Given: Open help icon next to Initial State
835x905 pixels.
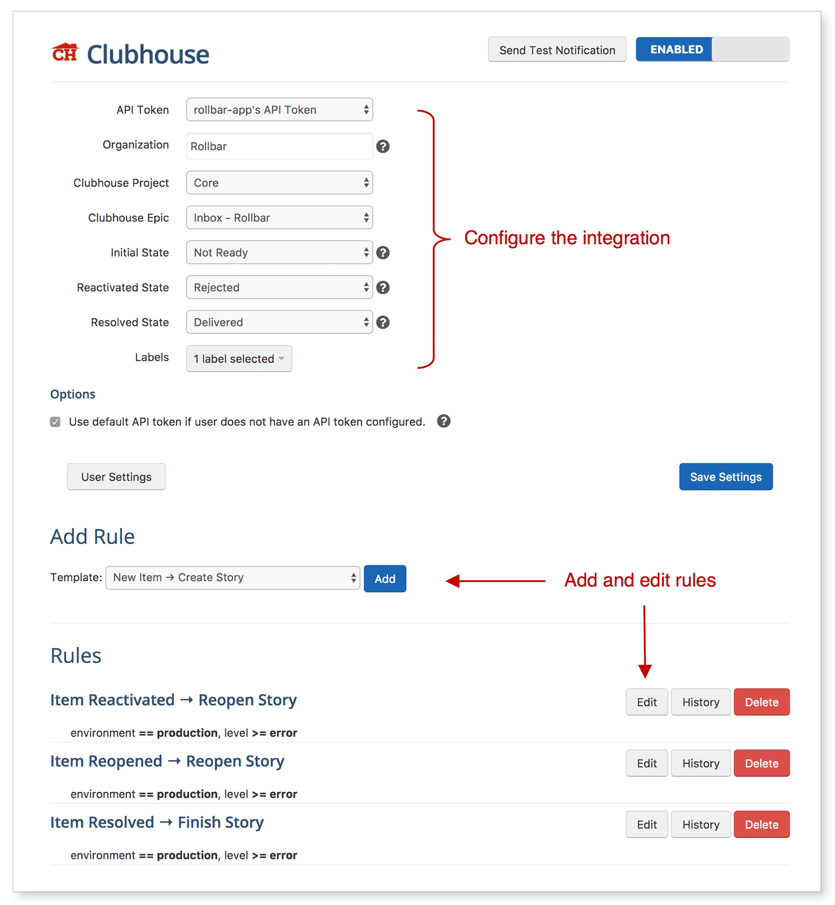Looking at the screenshot, I should 383,253.
